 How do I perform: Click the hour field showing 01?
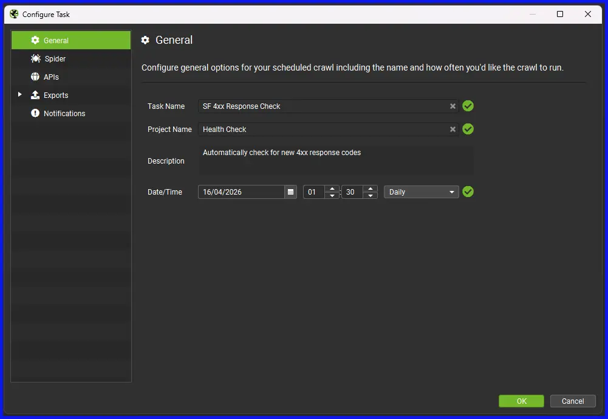(313, 192)
